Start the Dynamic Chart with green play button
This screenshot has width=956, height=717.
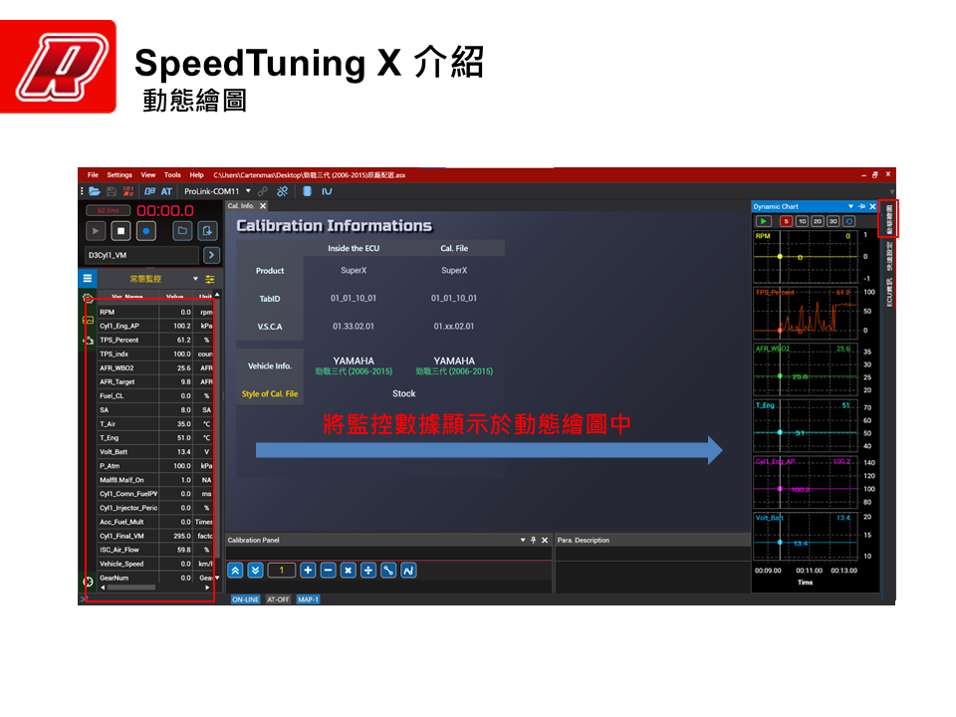[x=764, y=221]
